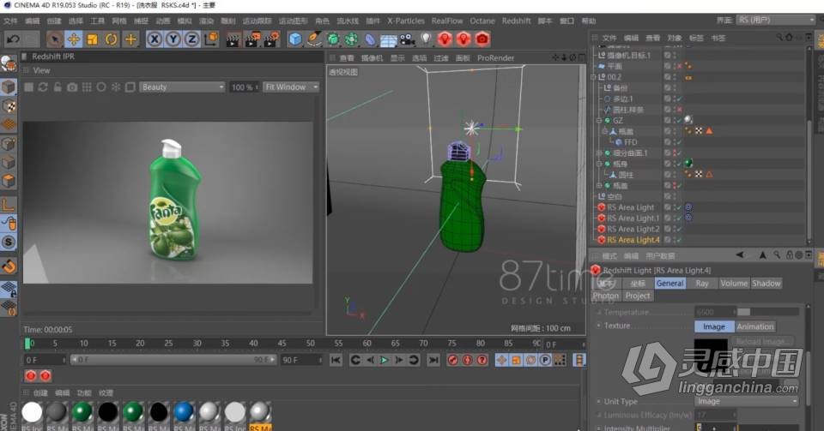Viewport: 824px width, 431px height.
Task: Select RS Area Light.4 in object list
Action: pyautogui.click(x=633, y=240)
